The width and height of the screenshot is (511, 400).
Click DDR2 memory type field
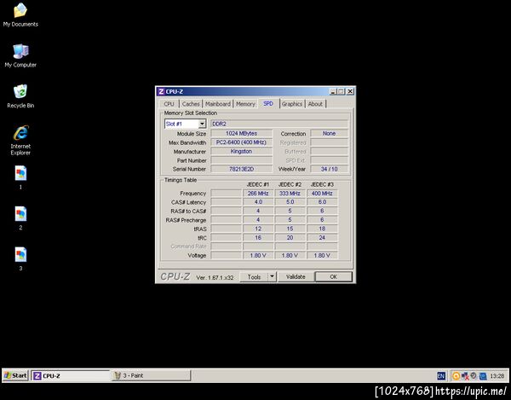(x=279, y=124)
